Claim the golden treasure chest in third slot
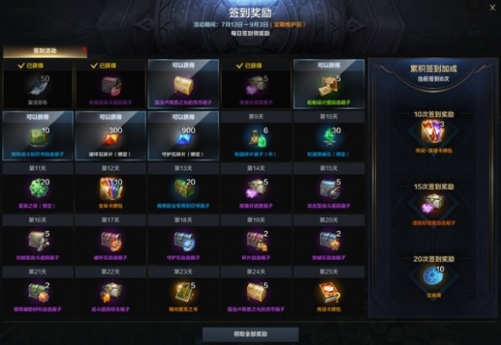The width and height of the screenshot is (501, 345). point(183,85)
